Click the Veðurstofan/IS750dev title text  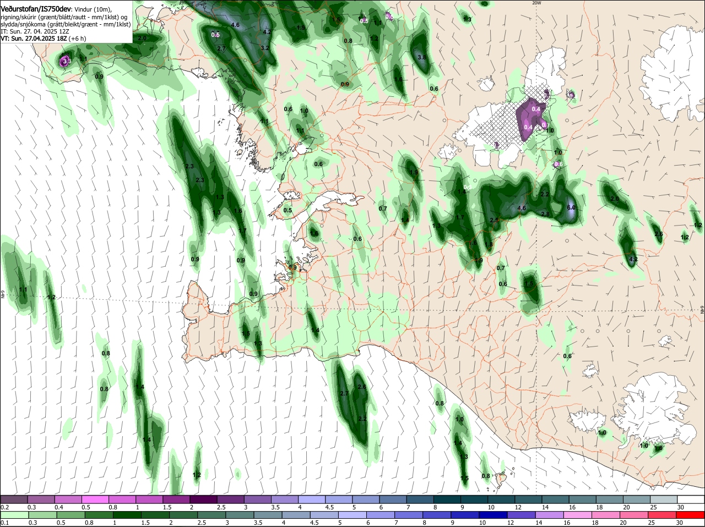click(35, 9)
